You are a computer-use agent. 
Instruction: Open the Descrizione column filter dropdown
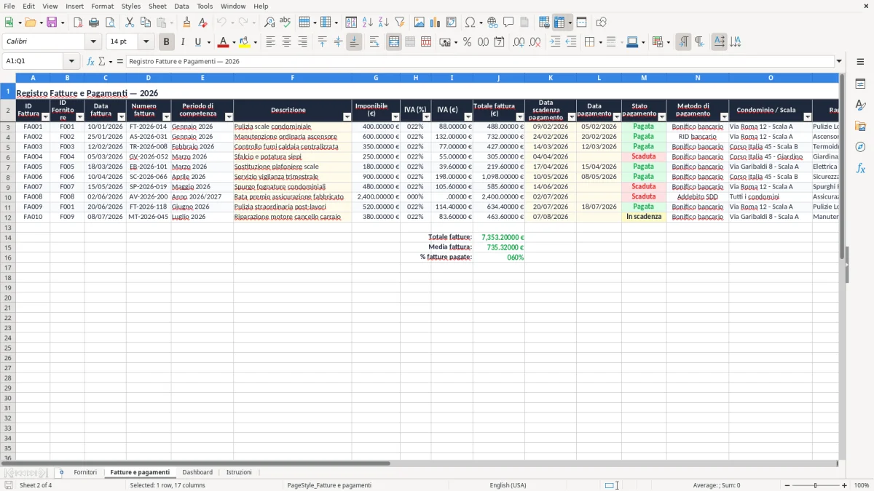[x=346, y=116]
